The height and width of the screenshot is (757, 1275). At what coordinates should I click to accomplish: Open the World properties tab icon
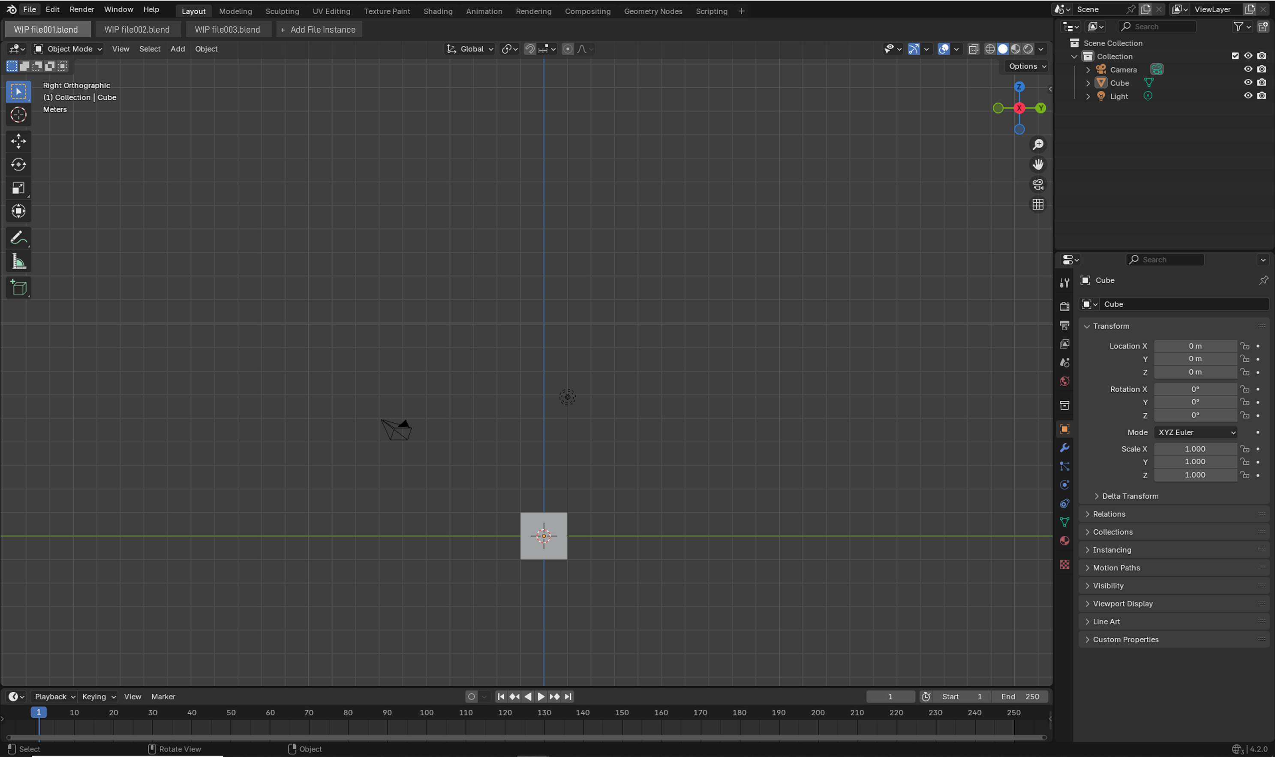click(1064, 381)
